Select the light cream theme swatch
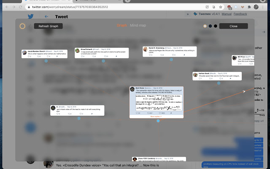The height and width of the screenshot is (169, 270). point(205,26)
